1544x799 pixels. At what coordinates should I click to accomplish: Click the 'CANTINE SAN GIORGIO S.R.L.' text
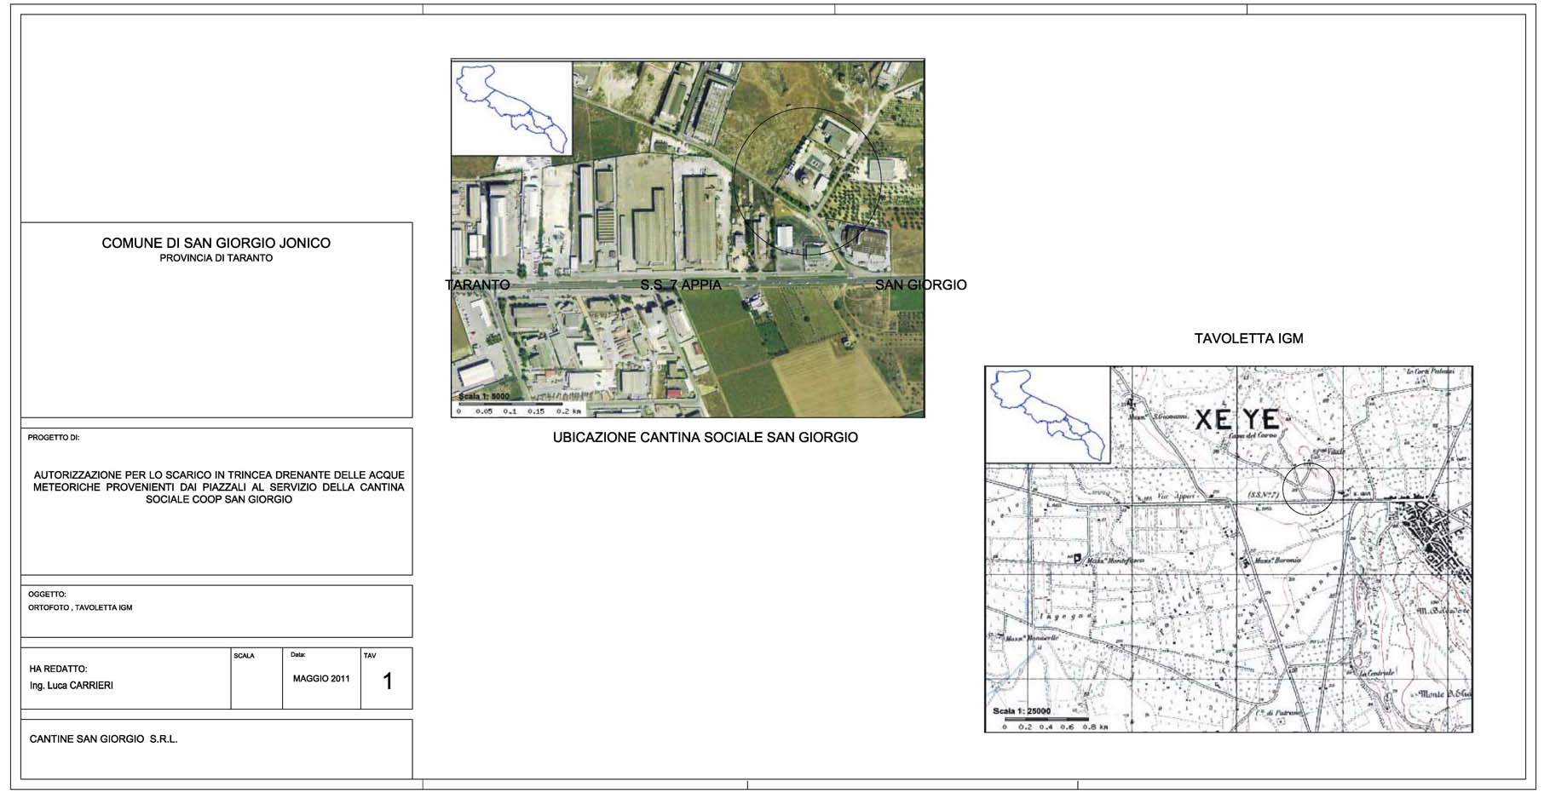tap(103, 739)
